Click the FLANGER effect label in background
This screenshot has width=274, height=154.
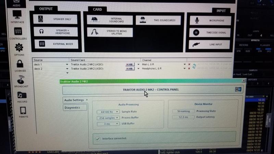pyautogui.click(x=265, y=45)
